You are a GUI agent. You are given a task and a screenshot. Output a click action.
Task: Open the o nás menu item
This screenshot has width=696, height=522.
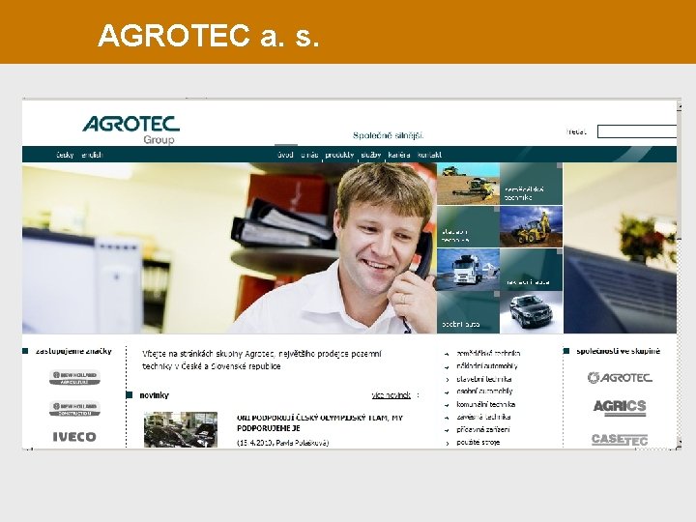309,155
